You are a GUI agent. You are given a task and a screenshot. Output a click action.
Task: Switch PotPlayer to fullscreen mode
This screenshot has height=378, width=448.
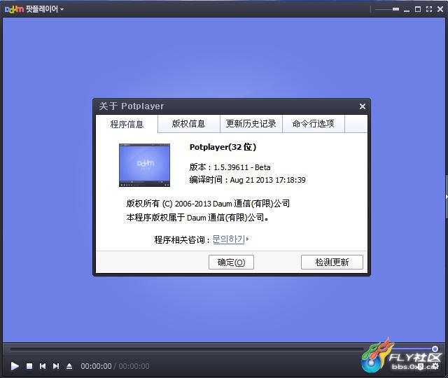[x=429, y=9]
